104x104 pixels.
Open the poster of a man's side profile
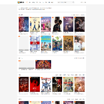[57, 24]
